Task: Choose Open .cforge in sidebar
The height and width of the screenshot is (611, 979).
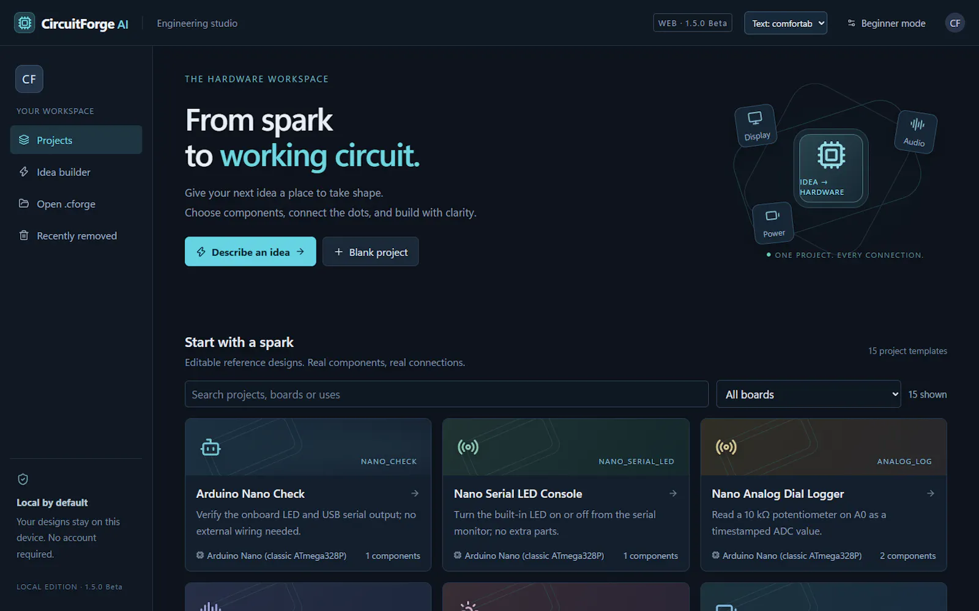Action: [x=76, y=203]
